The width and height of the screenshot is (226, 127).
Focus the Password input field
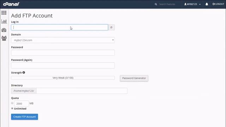coord(63,53)
